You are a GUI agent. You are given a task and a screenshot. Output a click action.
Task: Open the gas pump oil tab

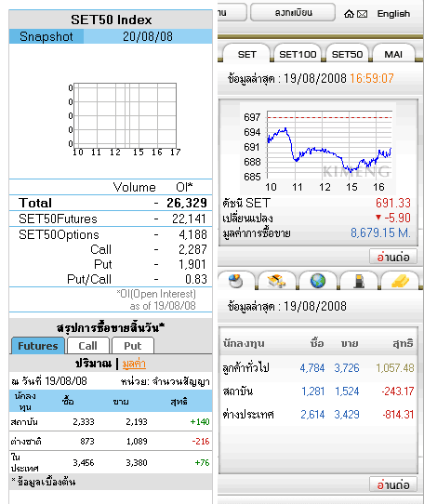click(x=359, y=281)
